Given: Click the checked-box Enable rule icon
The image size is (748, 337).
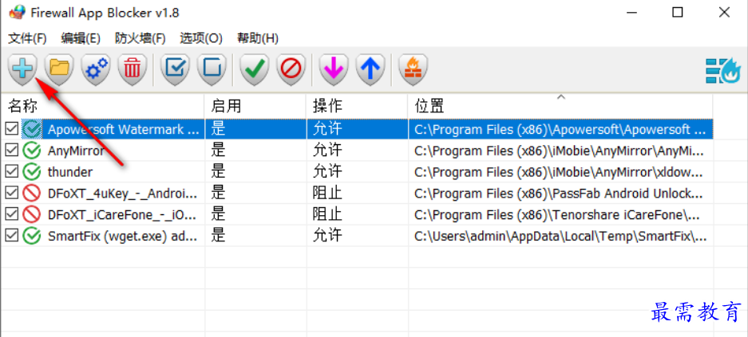Looking at the screenshot, I should click(175, 69).
